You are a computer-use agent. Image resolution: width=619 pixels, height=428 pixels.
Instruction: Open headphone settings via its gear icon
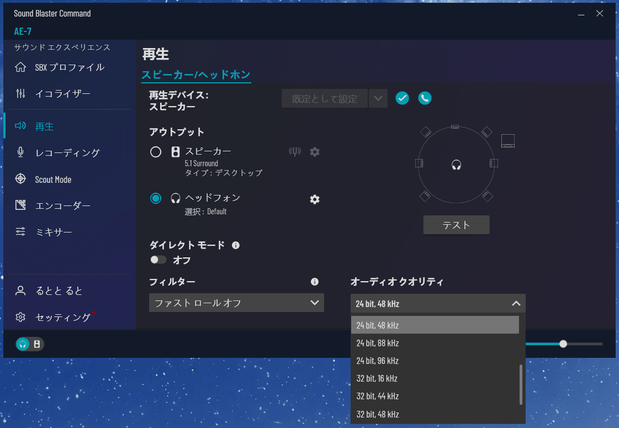(315, 199)
